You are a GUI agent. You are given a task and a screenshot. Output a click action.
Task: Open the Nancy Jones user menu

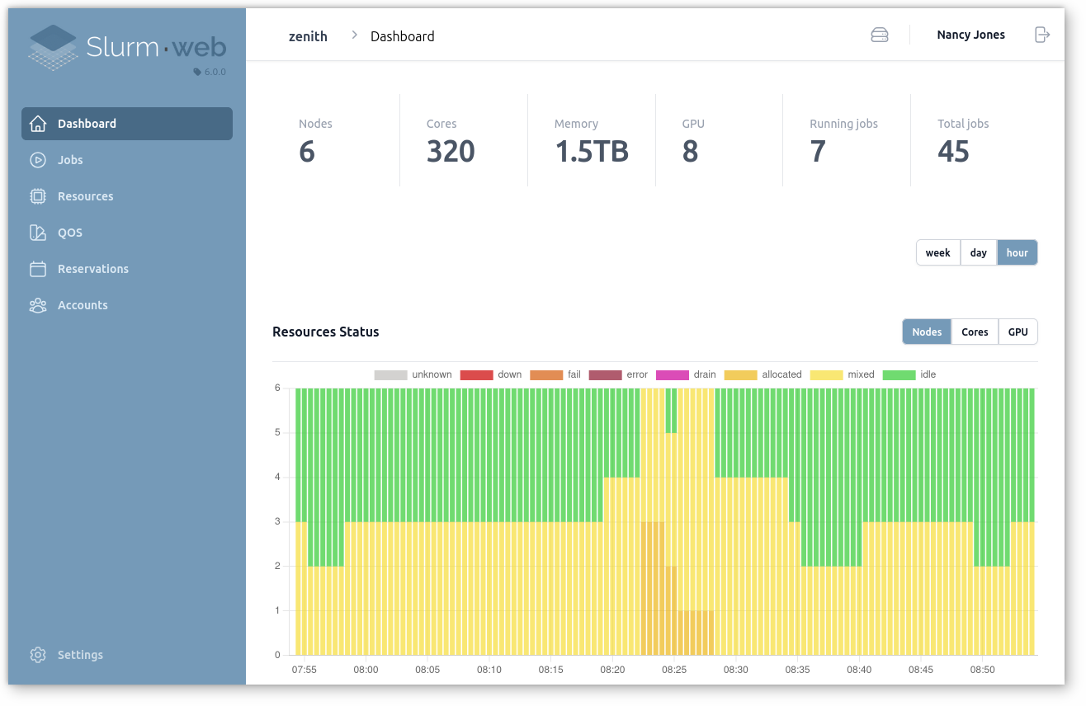point(970,35)
